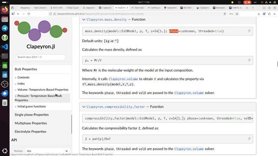Open Firefox View in the tab bar
The width and height of the screenshot is (278, 156).
point(13,8)
